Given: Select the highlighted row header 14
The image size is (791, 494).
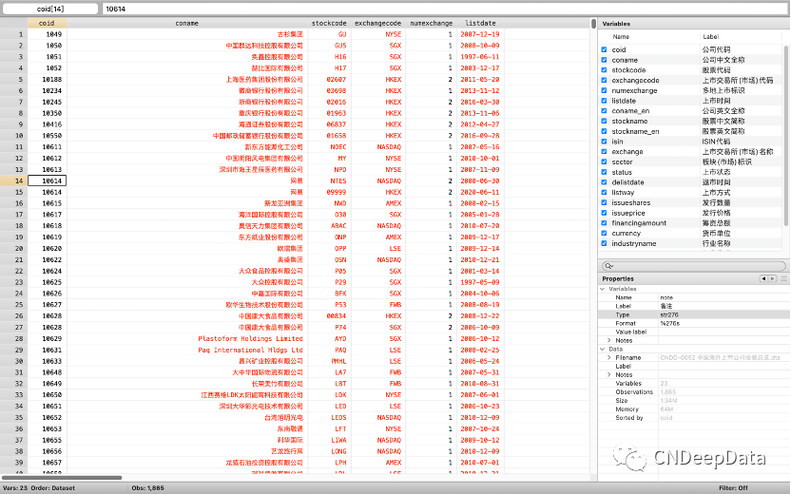Looking at the screenshot, I should point(13,180).
